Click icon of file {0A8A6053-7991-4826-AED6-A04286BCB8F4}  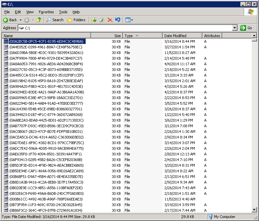tap(6, 64)
